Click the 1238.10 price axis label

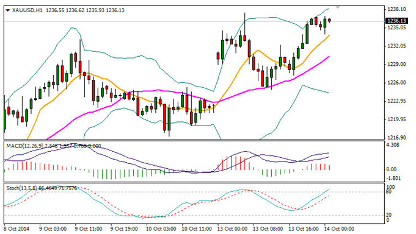coord(396,9)
